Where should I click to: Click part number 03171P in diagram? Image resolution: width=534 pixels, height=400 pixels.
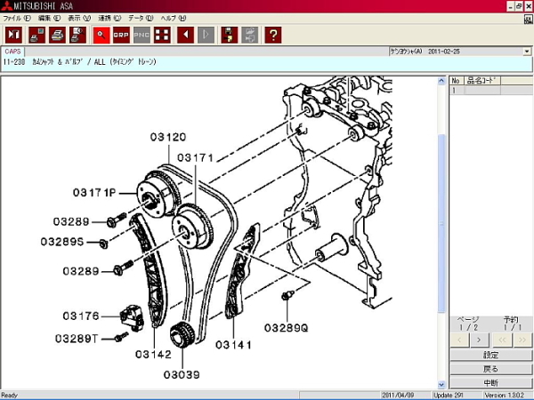[x=95, y=192]
